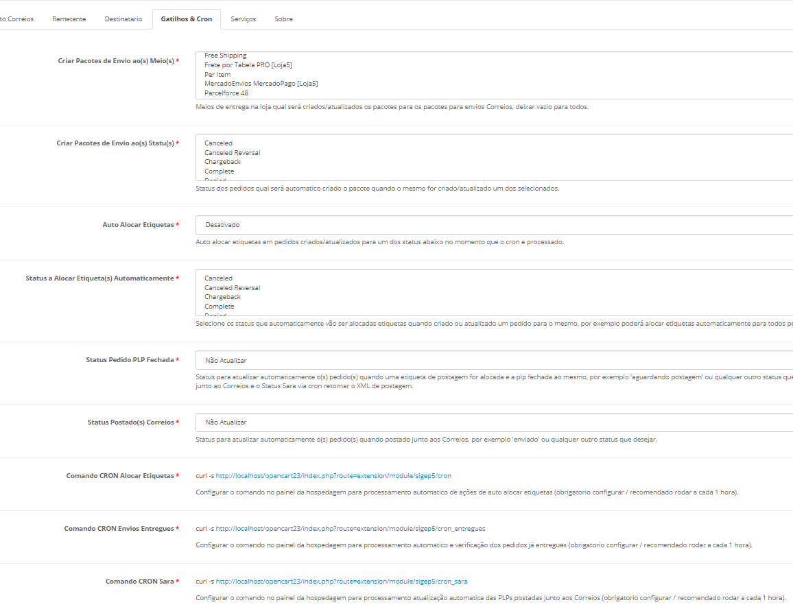This screenshot has width=793, height=609.
Task: Select Parcelforce 48 in the list
Action: point(226,93)
